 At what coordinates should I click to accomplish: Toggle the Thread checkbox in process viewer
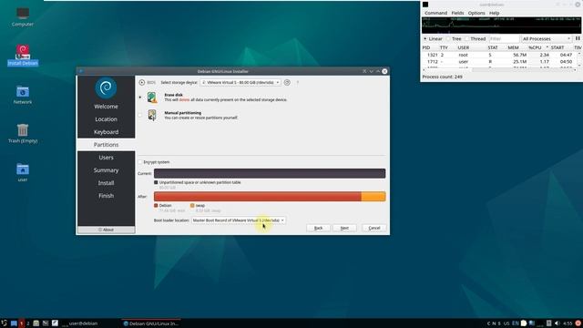pos(467,38)
